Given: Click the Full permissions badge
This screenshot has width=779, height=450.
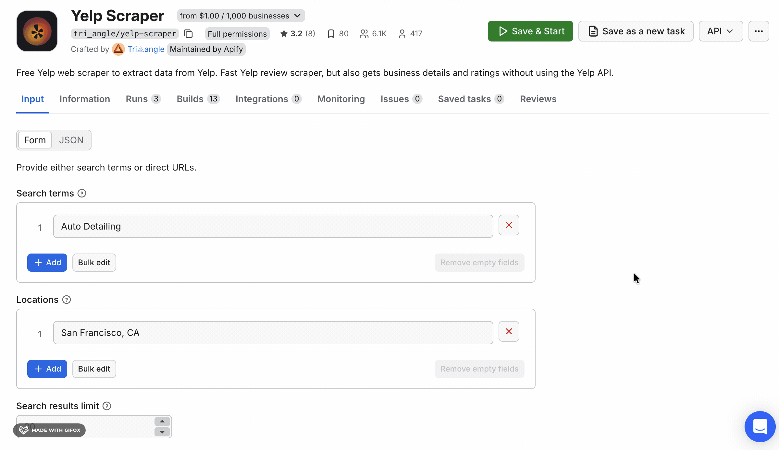Looking at the screenshot, I should pos(237,34).
